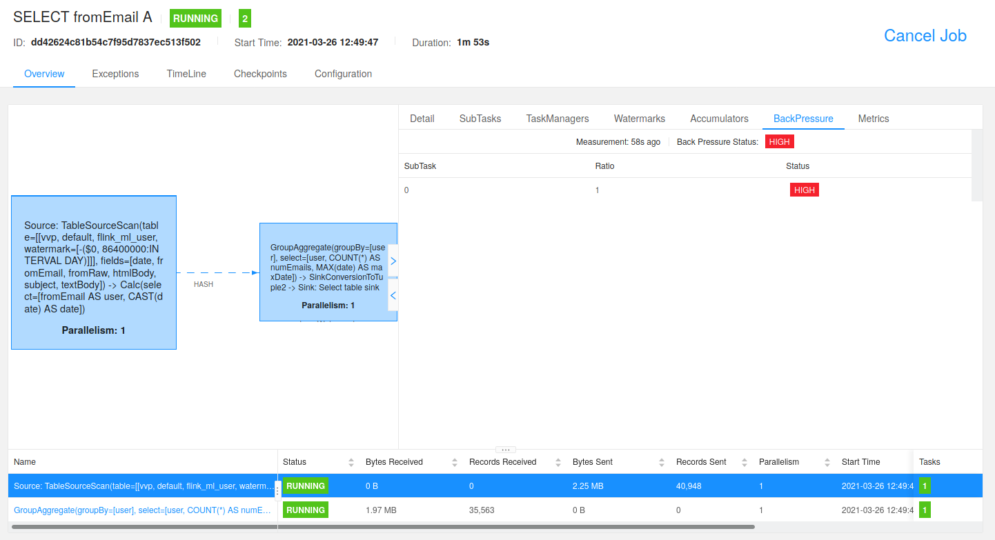Sort the task table by Bytes Received

[455, 462]
